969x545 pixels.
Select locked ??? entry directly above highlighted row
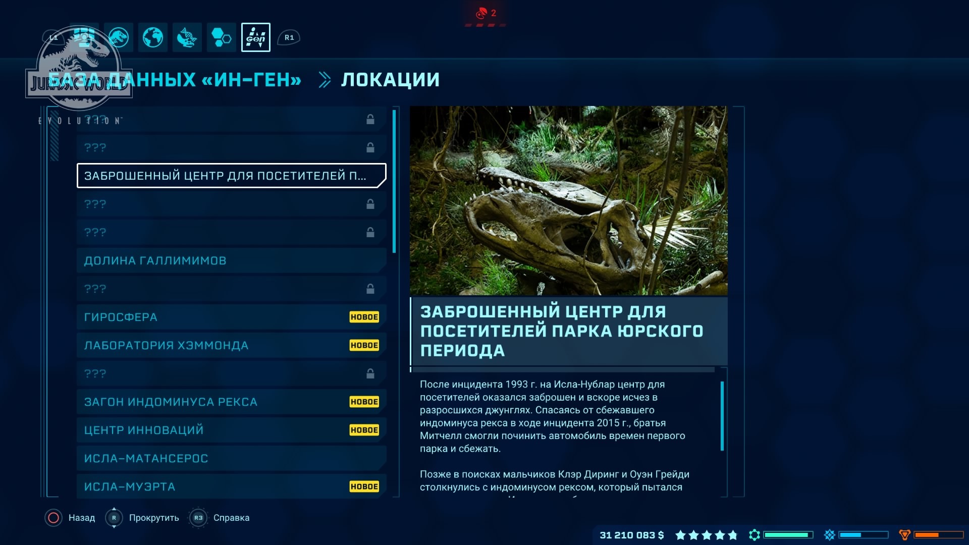232,147
